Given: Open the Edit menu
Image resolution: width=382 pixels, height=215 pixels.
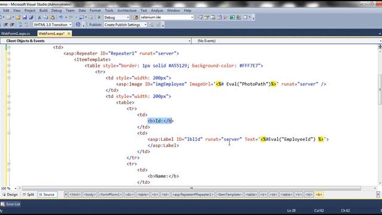Looking at the screenshot, I should [x=6, y=11].
